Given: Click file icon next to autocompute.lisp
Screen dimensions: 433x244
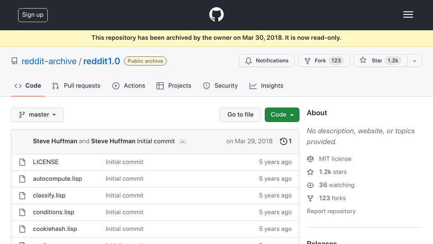Looking at the screenshot, I should click(x=23, y=179).
